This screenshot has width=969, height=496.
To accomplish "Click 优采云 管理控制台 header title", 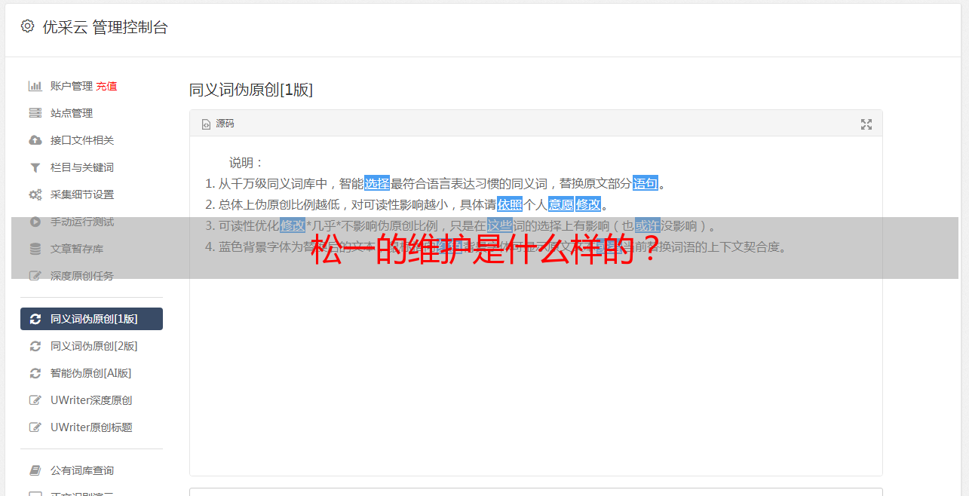I will [x=105, y=27].
